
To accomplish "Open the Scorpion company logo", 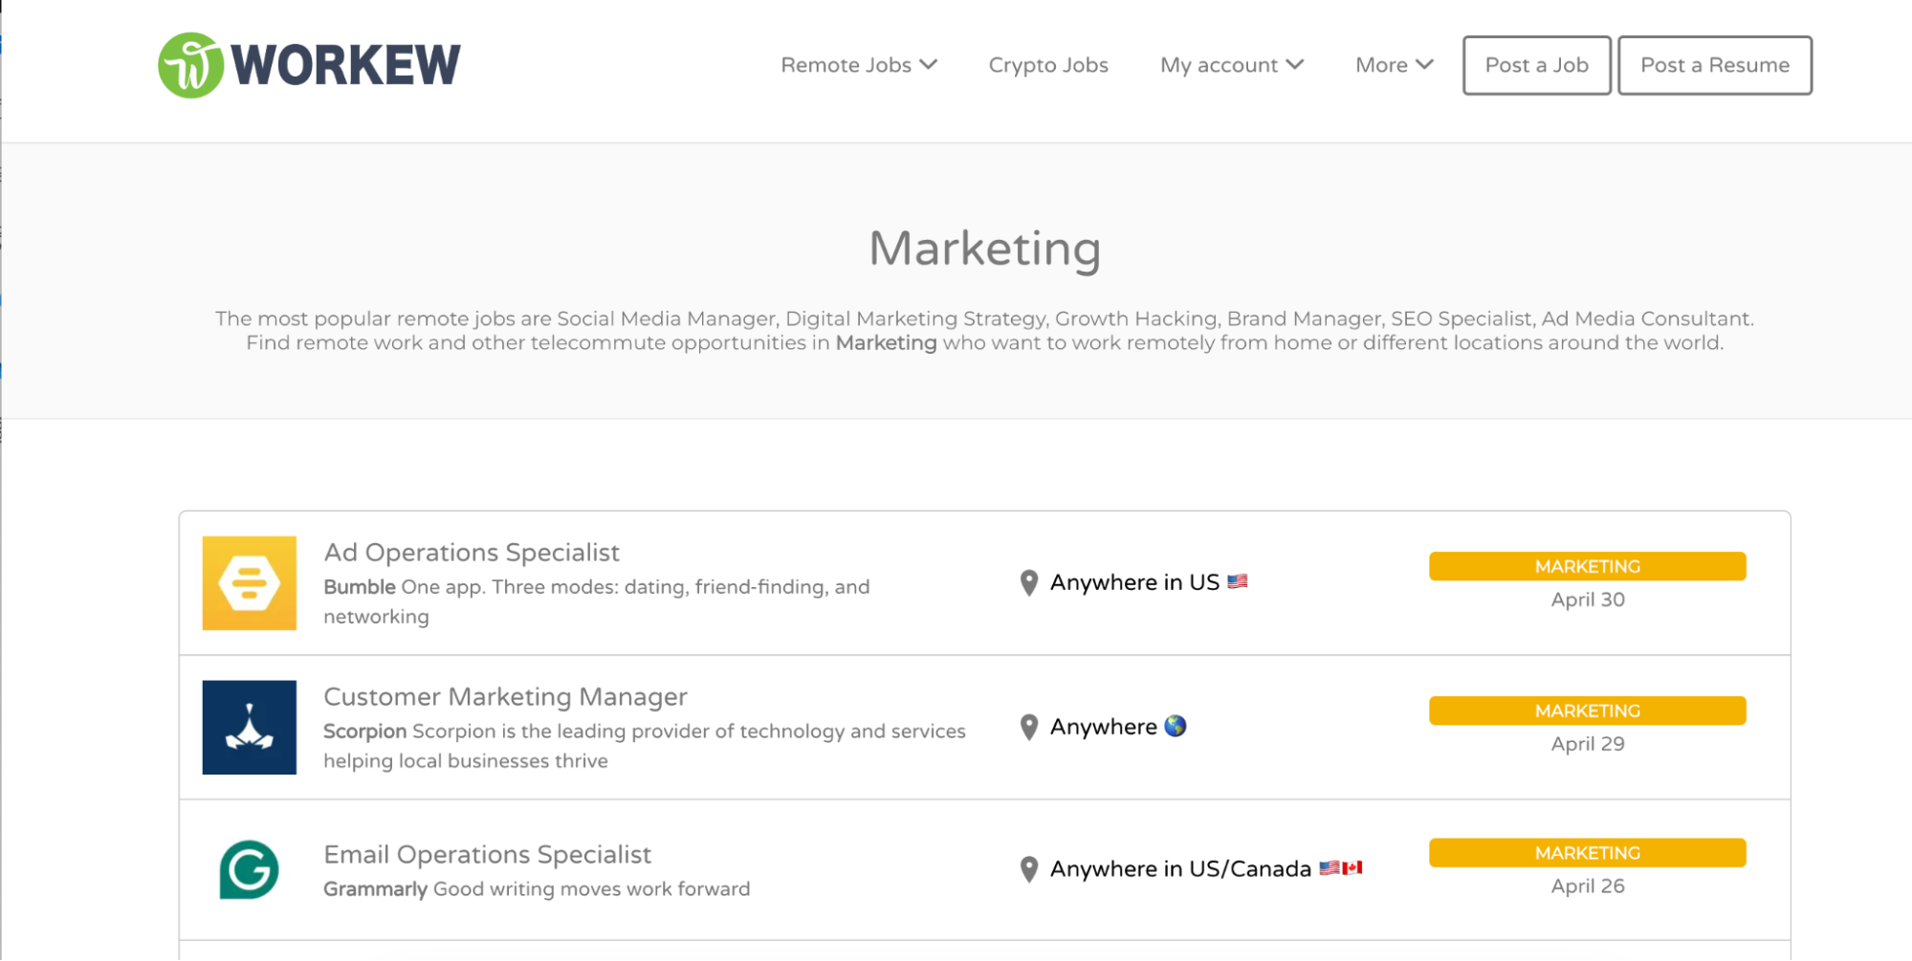I will click(x=250, y=728).
